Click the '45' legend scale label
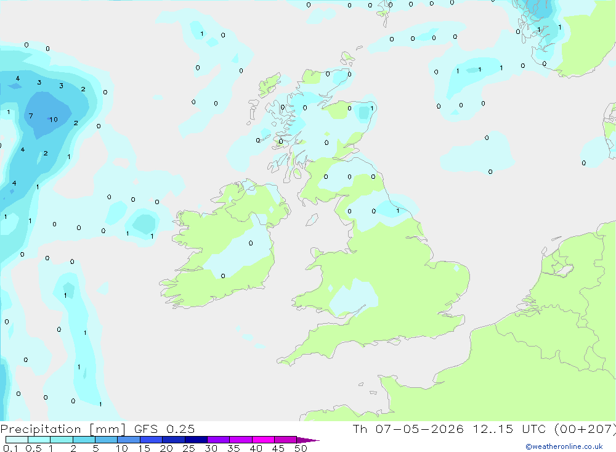616x452 pixels. coord(278,448)
